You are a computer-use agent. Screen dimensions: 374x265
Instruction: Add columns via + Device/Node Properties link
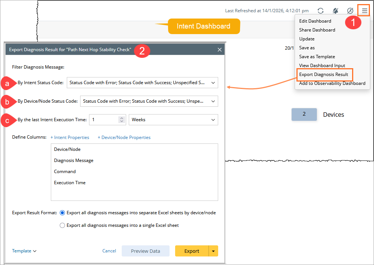point(124,138)
